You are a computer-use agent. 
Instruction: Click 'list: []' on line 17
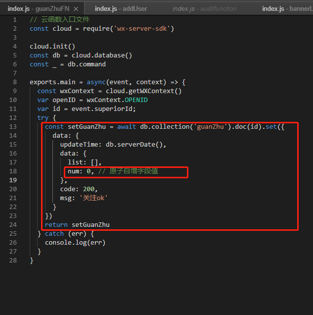[x=83, y=162]
